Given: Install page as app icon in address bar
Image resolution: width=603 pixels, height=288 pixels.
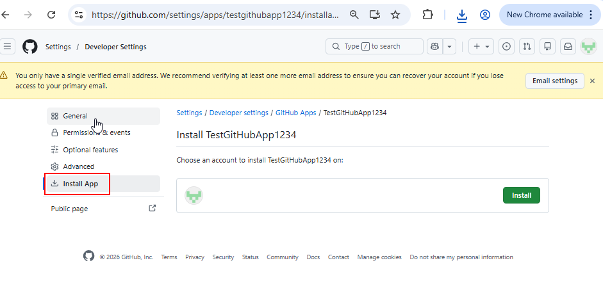Looking at the screenshot, I should (375, 15).
